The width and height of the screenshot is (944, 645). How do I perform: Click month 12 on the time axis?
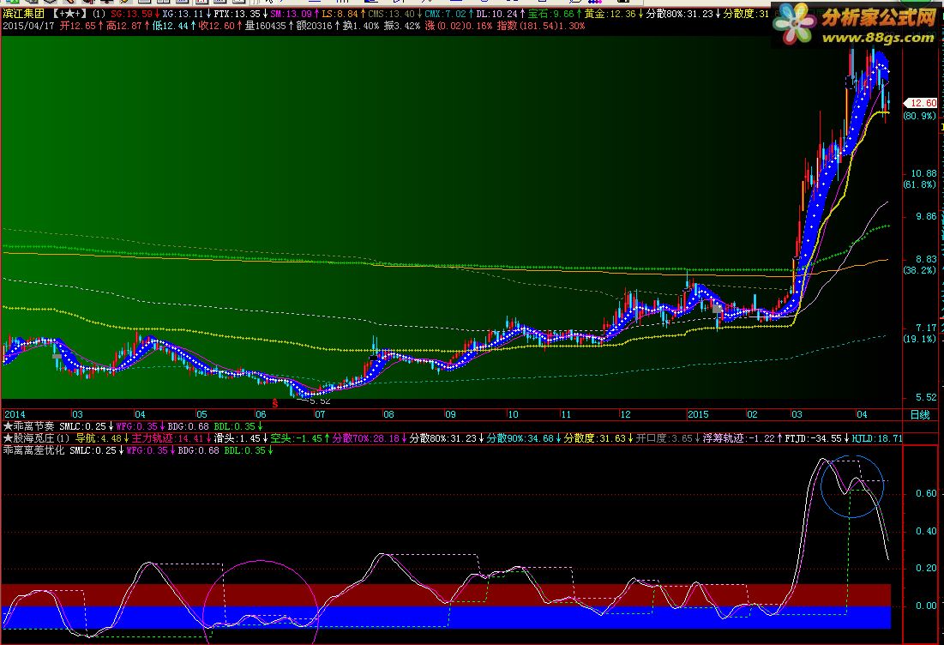pos(626,414)
